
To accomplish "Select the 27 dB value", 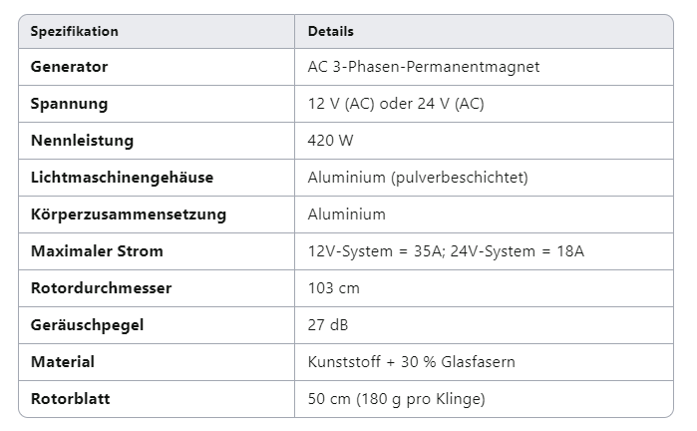I will (328, 325).
